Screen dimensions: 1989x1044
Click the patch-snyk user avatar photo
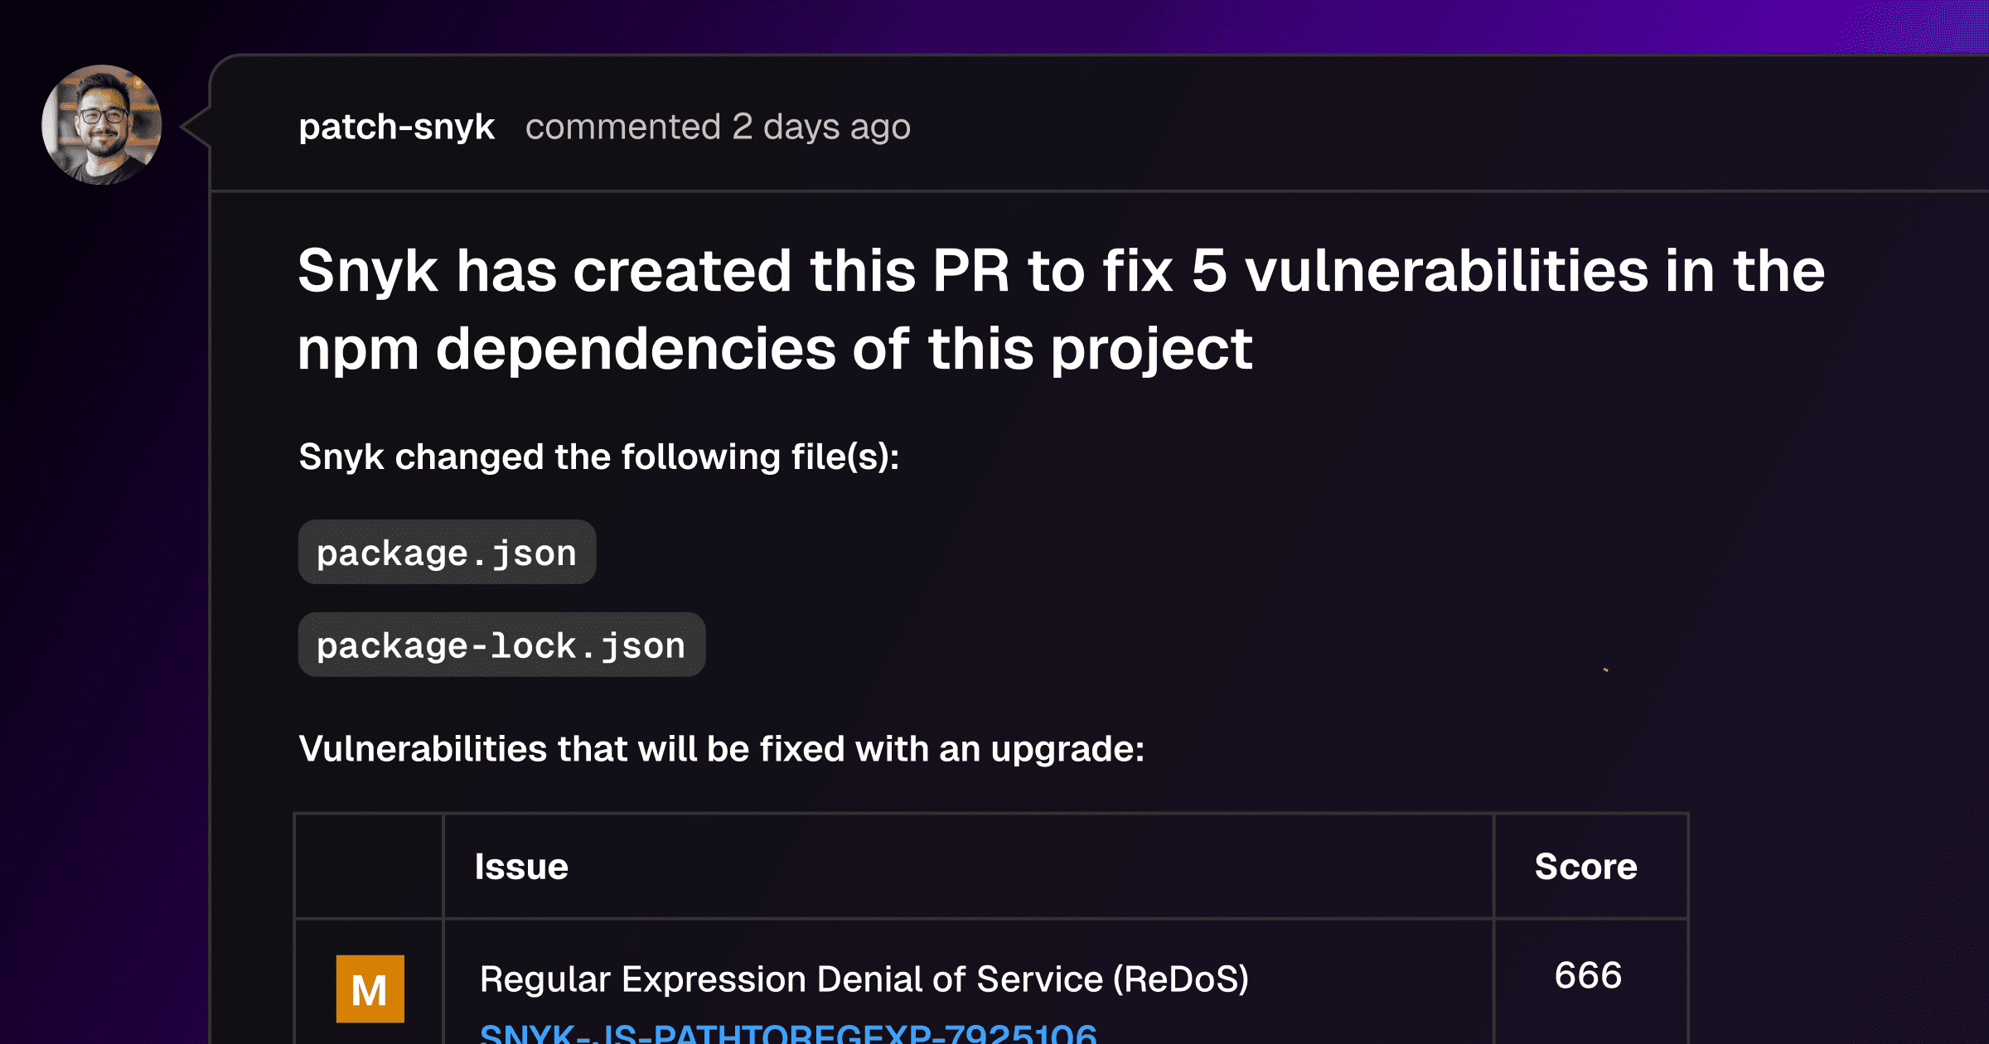coord(102,125)
